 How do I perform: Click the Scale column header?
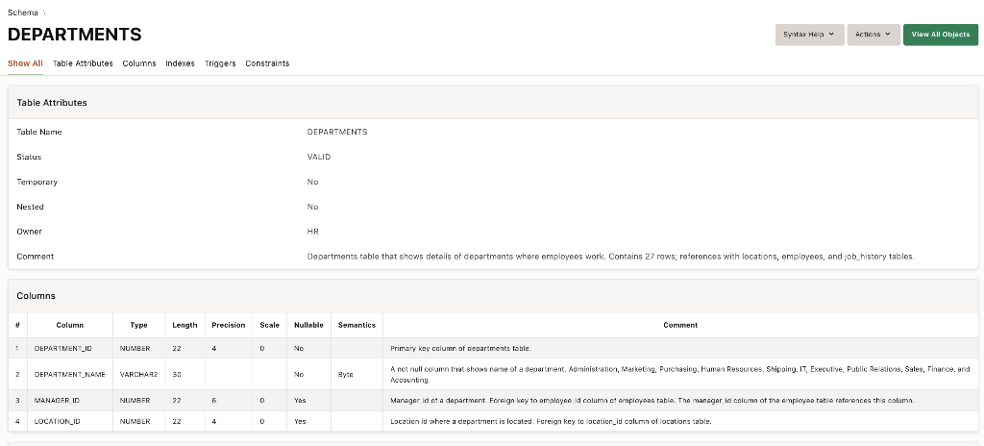pos(269,326)
